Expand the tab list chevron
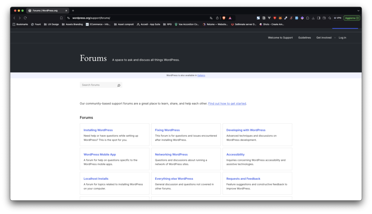This screenshot has width=372, height=214. [358, 11]
